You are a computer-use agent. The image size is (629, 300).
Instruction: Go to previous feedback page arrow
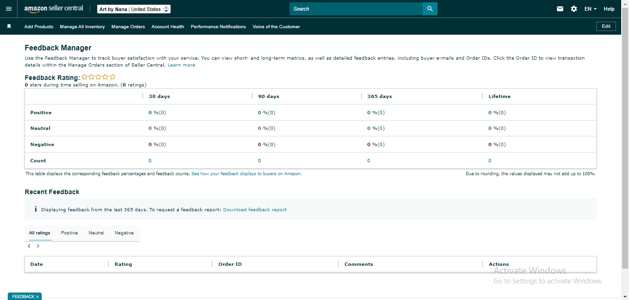(x=29, y=246)
